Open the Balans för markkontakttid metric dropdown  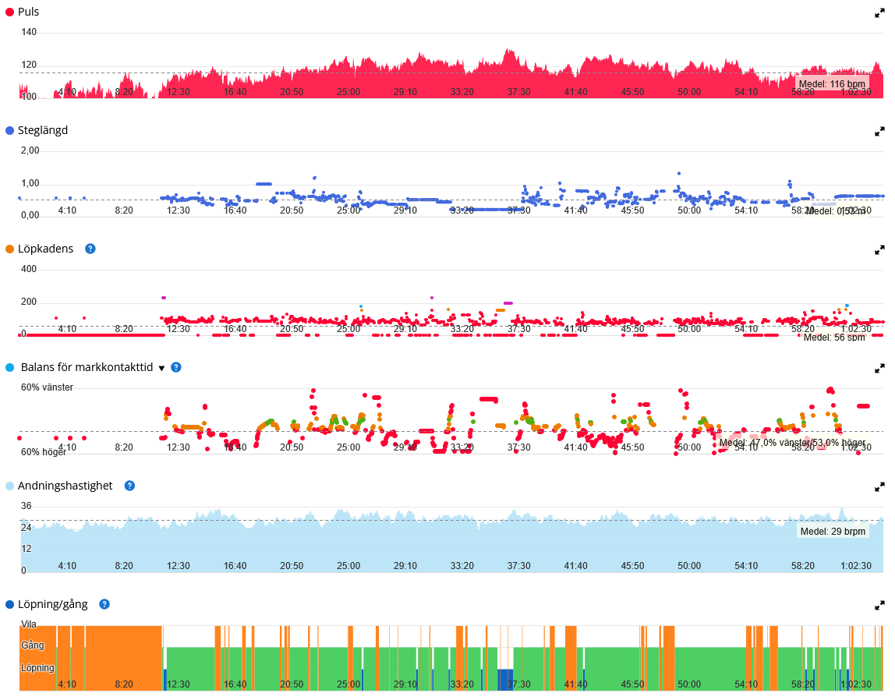(x=161, y=368)
